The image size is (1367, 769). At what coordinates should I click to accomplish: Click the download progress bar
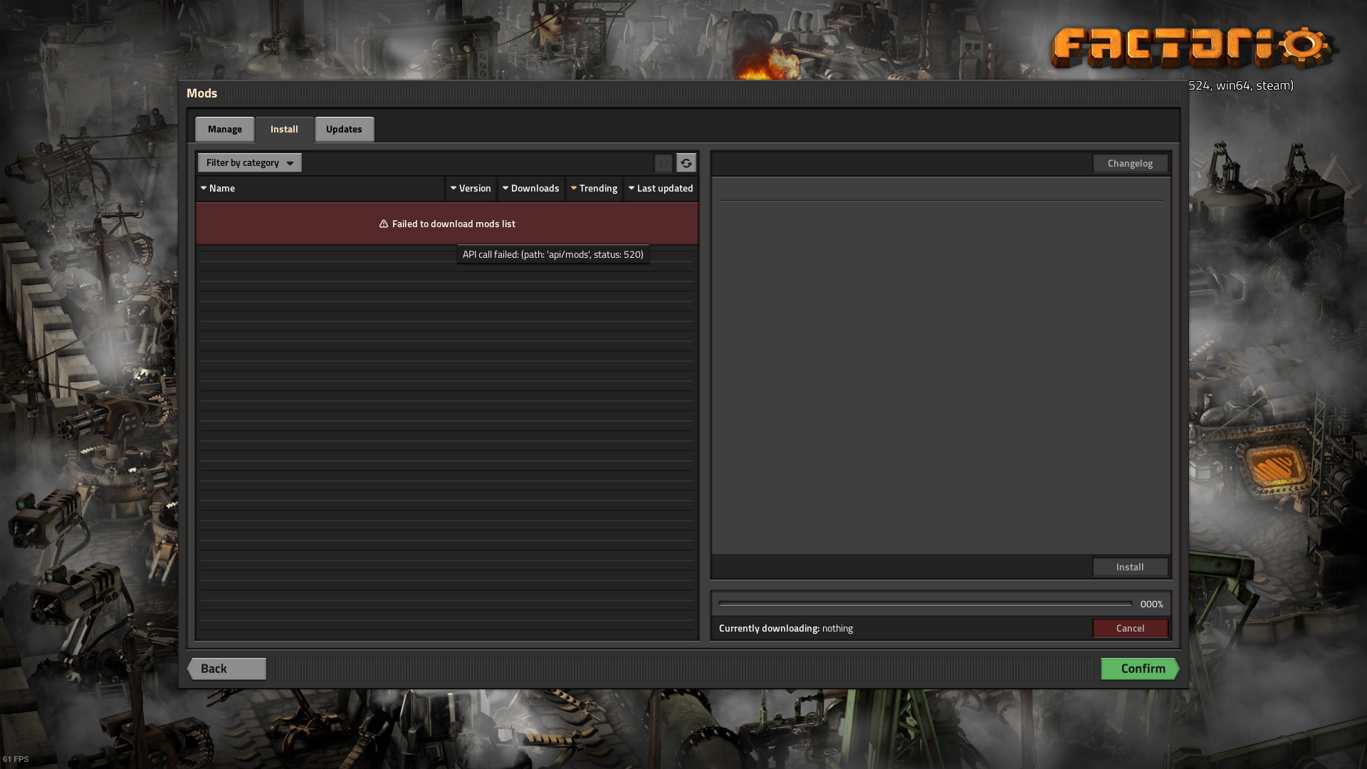[x=926, y=604]
